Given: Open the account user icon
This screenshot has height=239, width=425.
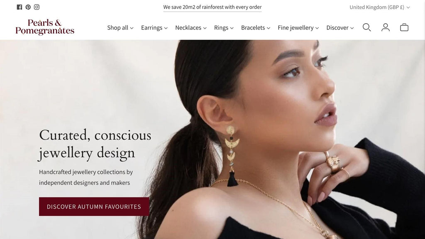Looking at the screenshot, I should 386,27.
